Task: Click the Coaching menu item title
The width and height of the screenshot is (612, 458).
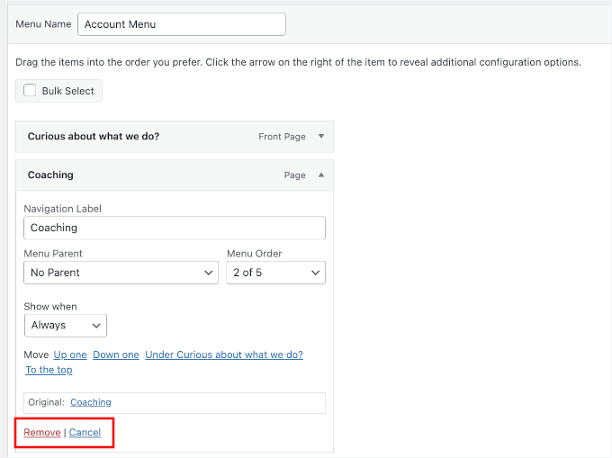Action: [x=50, y=175]
